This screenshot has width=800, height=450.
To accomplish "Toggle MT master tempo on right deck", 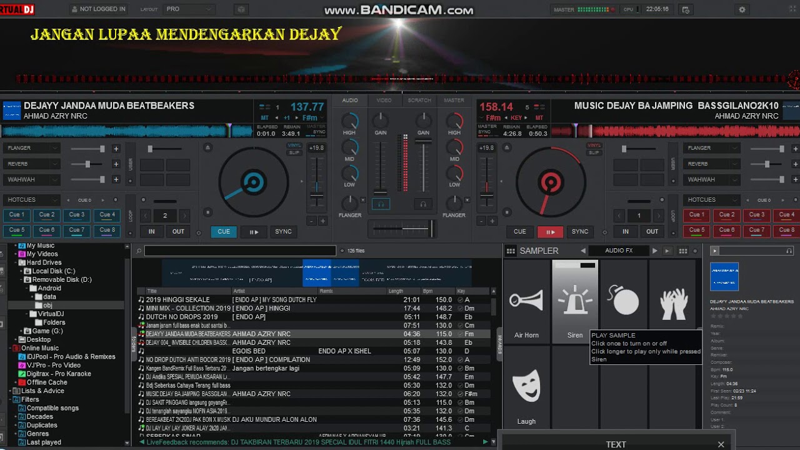I will point(539,117).
